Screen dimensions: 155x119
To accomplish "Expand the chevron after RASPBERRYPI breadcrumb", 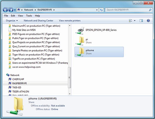I will 54,10.
